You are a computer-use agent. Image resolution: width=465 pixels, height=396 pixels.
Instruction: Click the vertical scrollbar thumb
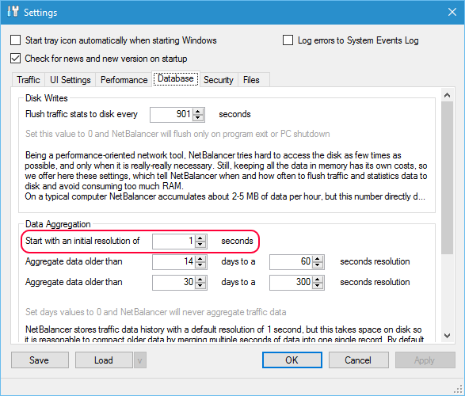click(448, 177)
